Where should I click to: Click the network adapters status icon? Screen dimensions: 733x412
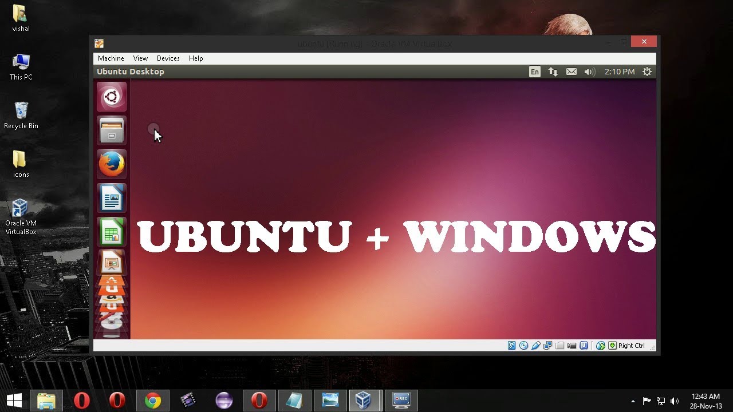547,346
